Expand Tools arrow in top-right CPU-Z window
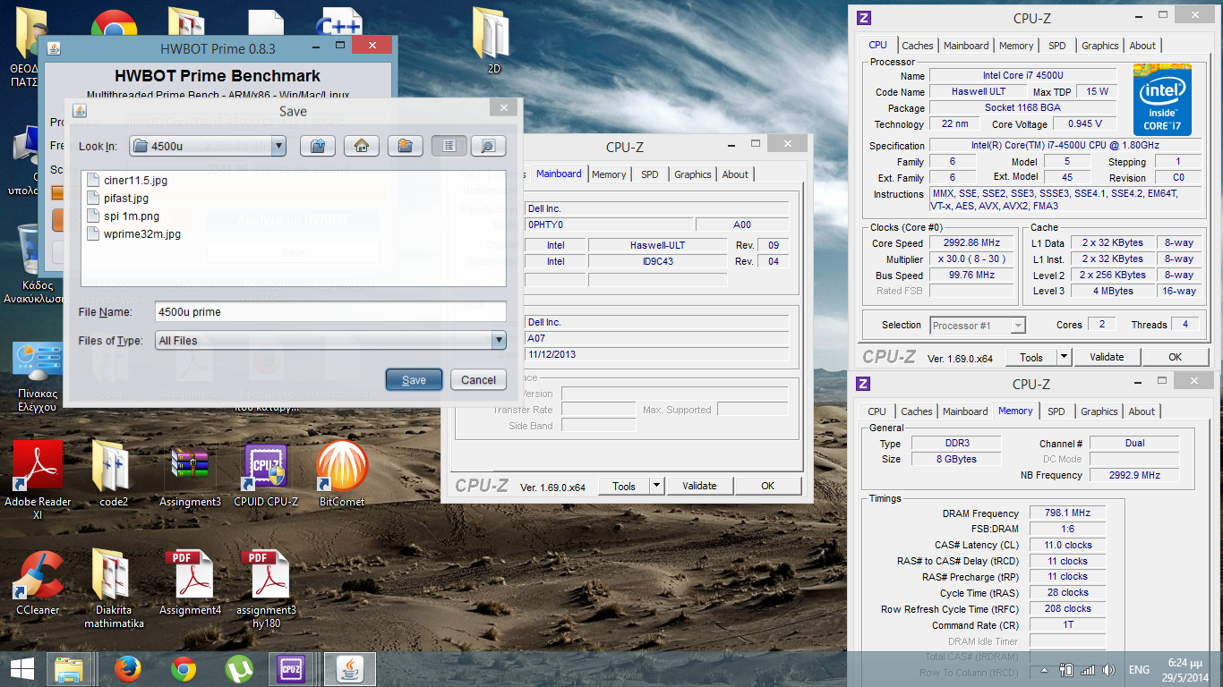The width and height of the screenshot is (1223, 687). click(1065, 357)
